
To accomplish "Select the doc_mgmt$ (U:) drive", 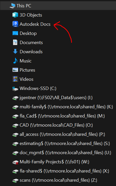I will pyautogui.click(x=66, y=153).
